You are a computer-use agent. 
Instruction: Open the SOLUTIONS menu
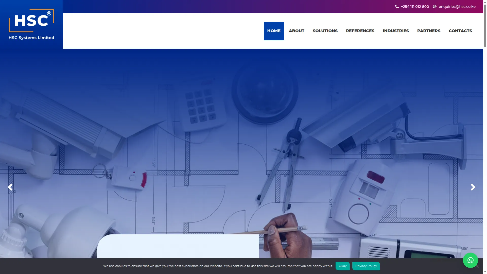325,31
